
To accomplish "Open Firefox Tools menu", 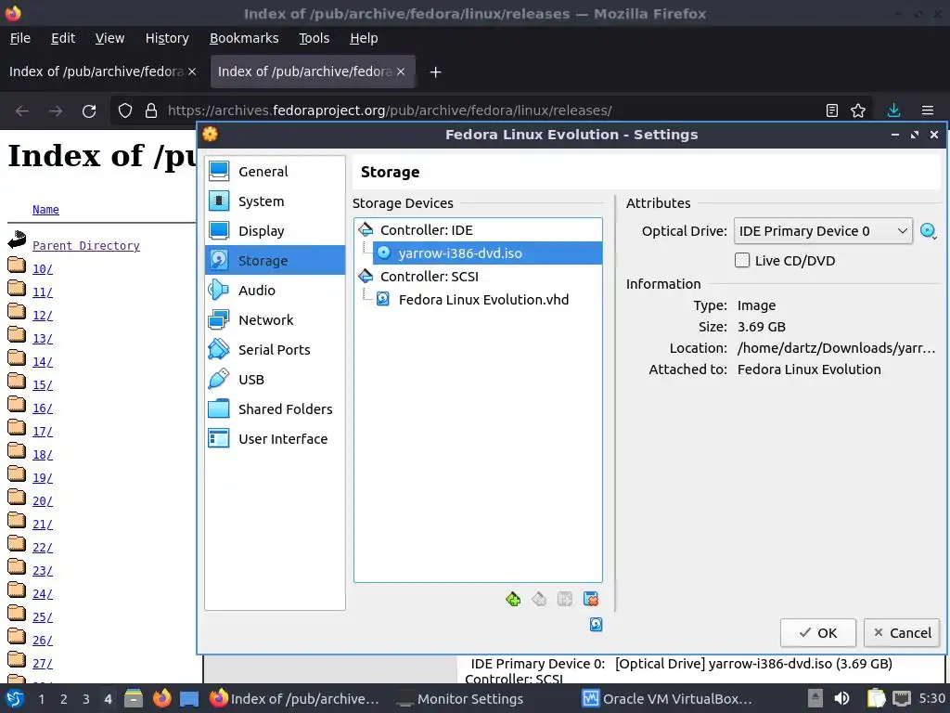I will point(314,38).
